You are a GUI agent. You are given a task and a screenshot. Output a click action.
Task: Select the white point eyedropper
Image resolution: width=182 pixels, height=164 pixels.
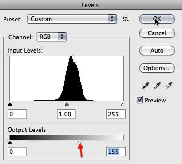(169, 86)
